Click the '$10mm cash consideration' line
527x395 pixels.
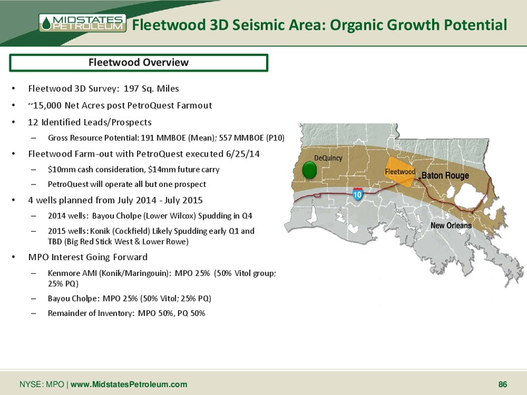tap(134, 169)
